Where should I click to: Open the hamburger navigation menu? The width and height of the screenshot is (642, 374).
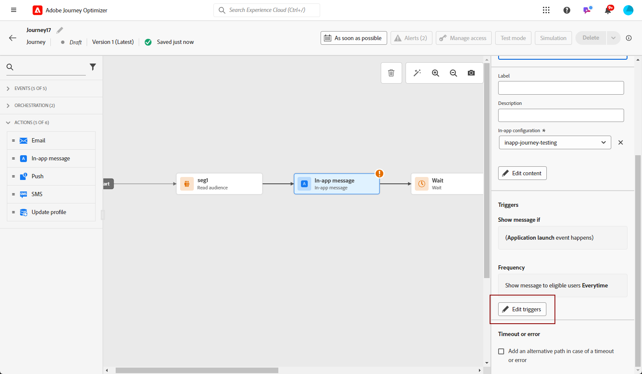(14, 10)
